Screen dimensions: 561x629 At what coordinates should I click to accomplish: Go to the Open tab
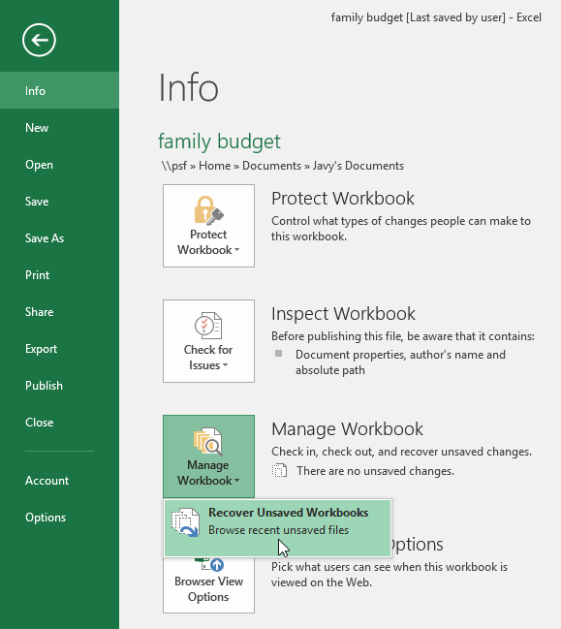[x=59, y=165]
